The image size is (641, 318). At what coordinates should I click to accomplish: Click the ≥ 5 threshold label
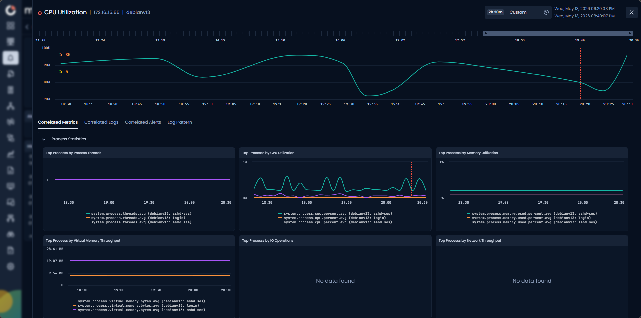tap(64, 72)
